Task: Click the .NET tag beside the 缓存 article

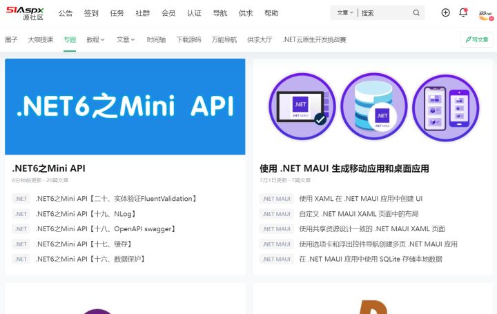Action: 21,244
